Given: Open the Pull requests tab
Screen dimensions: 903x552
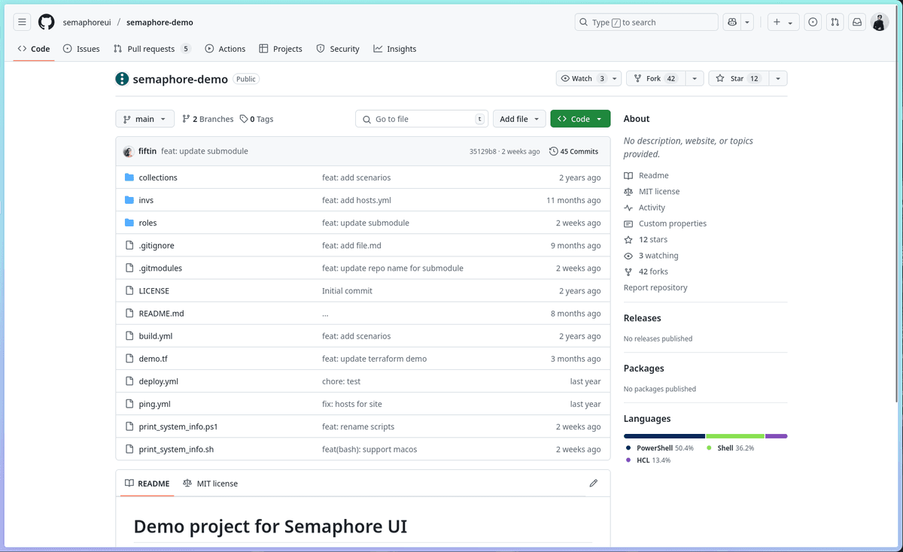Looking at the screenshot, I should point(152,49).
